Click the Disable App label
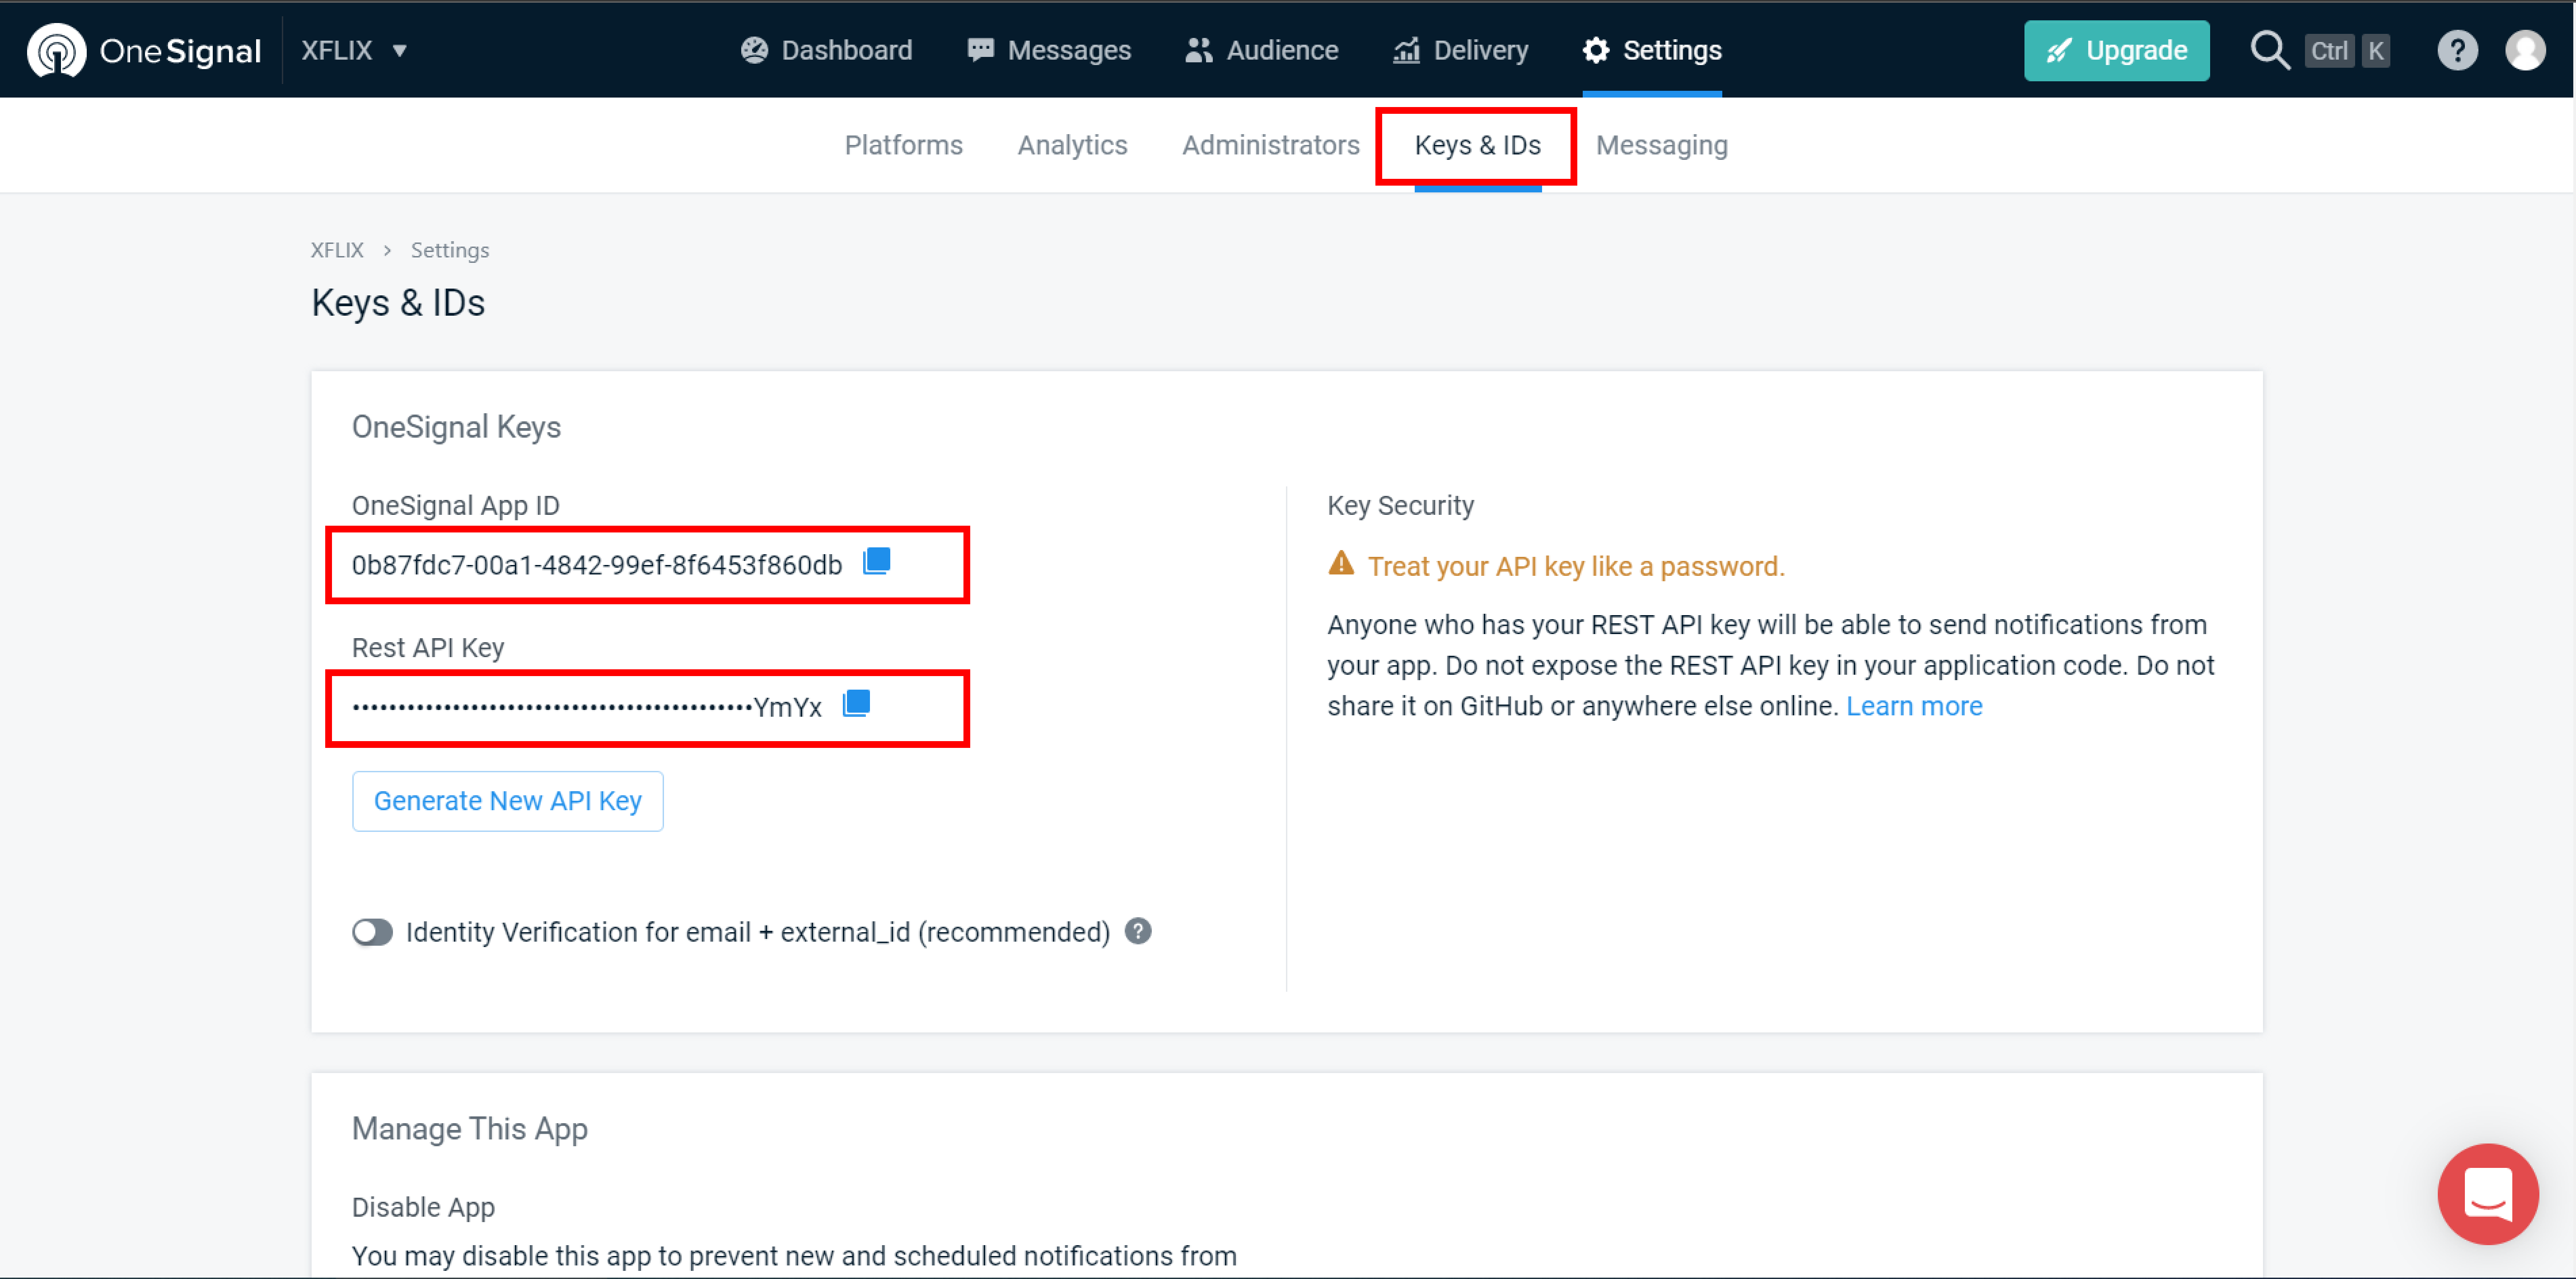 point(423,1207)
